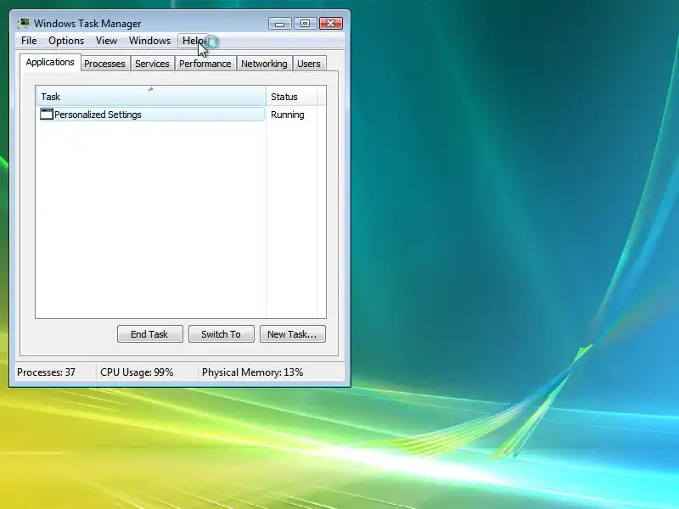Click the Physical Memory: 13% status entry

252,372
